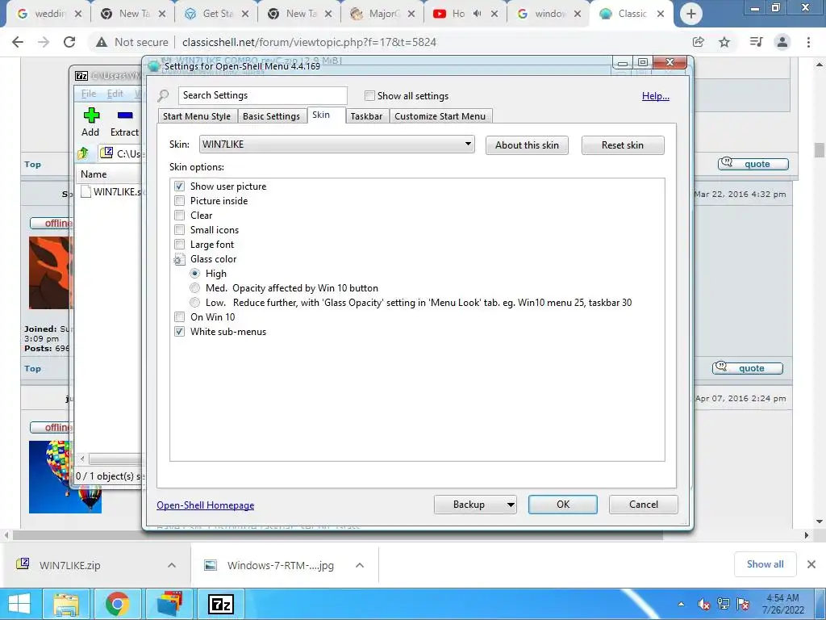The image size is (826, 620).
Task: Click OK in Settings dialog
Action: pyautogui.click(x=562, y=505)
